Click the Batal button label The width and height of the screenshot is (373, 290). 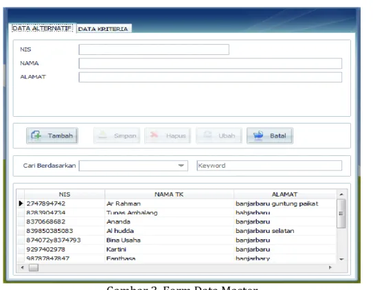pyautogui.click(x=278, y=136)
